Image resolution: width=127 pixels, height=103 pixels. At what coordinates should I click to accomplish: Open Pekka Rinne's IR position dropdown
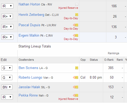point(7,97)
